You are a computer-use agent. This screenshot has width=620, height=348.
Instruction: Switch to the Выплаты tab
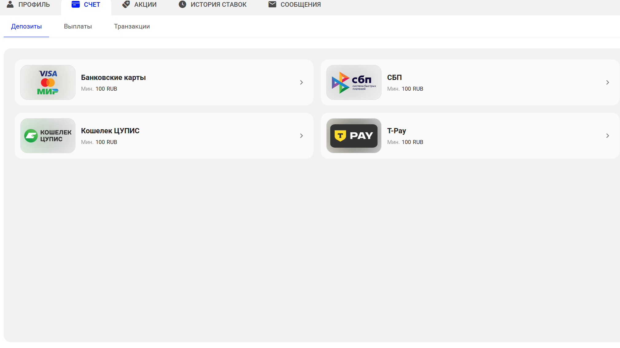click(78, 26)
